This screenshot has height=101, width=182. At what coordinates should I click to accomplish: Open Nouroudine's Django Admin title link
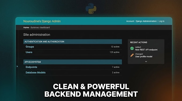(42, 21)
